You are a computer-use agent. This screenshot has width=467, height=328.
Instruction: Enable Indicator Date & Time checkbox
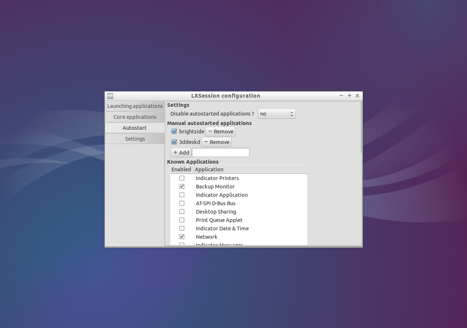point(182,229)
